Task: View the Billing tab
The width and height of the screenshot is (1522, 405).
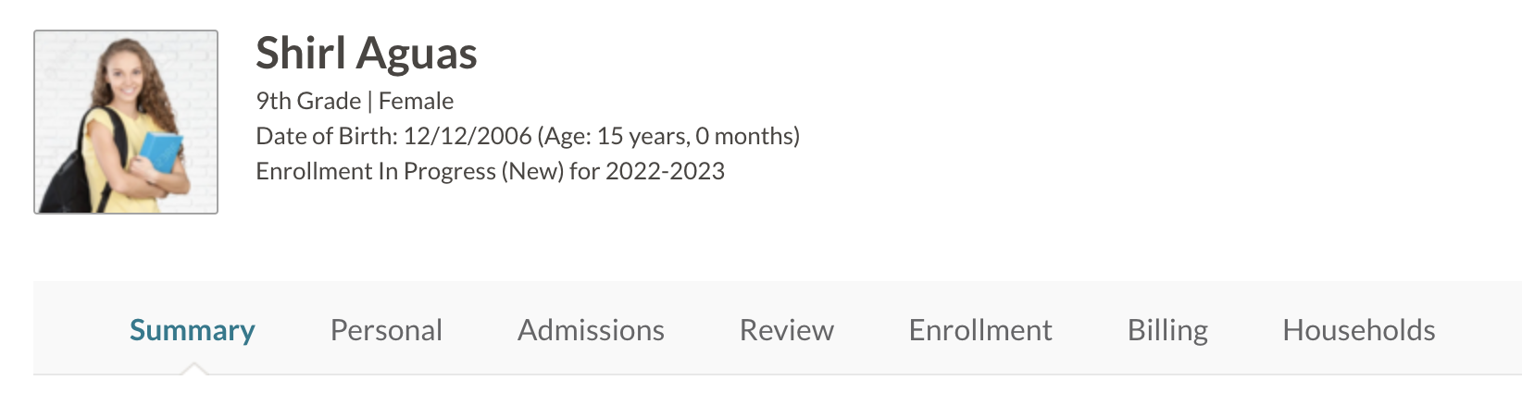Action: click(x=1167, y=330)
